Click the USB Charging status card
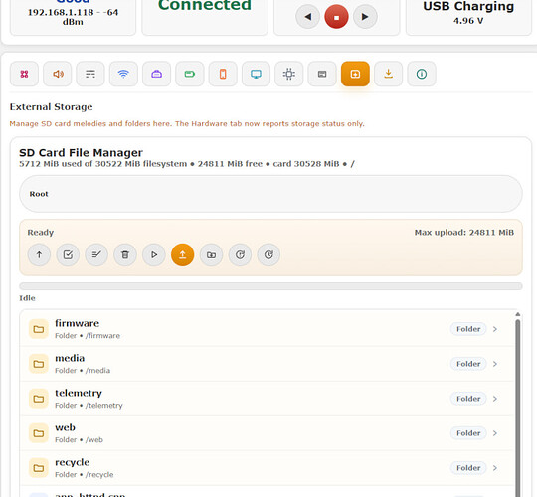Viewport: 537px width, 497px height. coord(468,17)
